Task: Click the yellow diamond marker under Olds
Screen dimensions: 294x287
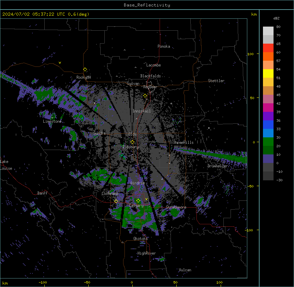Action: 132,142
